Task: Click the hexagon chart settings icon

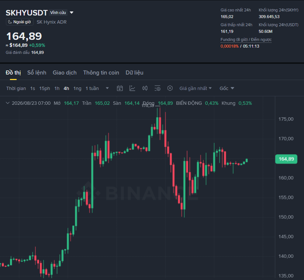Action: [170, 89]
